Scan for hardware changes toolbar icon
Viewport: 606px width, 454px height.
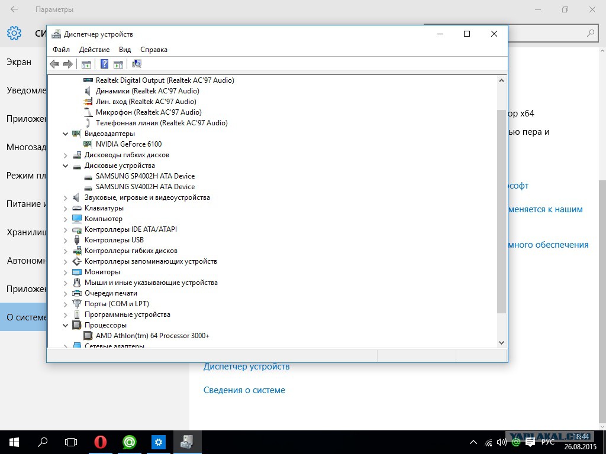click(137, 64)
